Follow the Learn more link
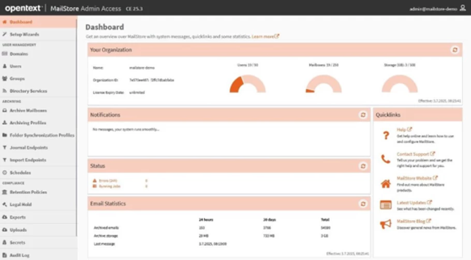This screenshot has height=260, width=471. [265, 37]
